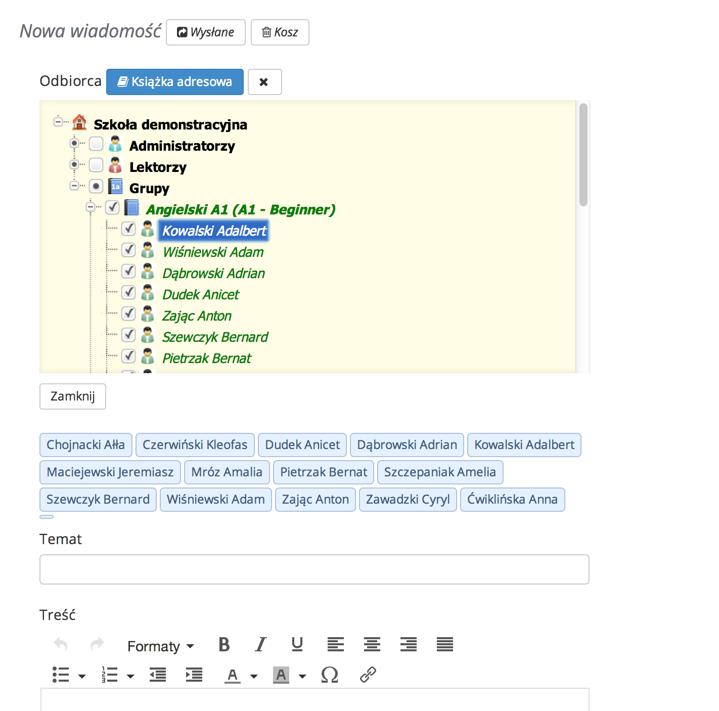Screen dimensions: 719x711
Task: Check the Administratorzy checkbox
Action: (x=96, y=144)
